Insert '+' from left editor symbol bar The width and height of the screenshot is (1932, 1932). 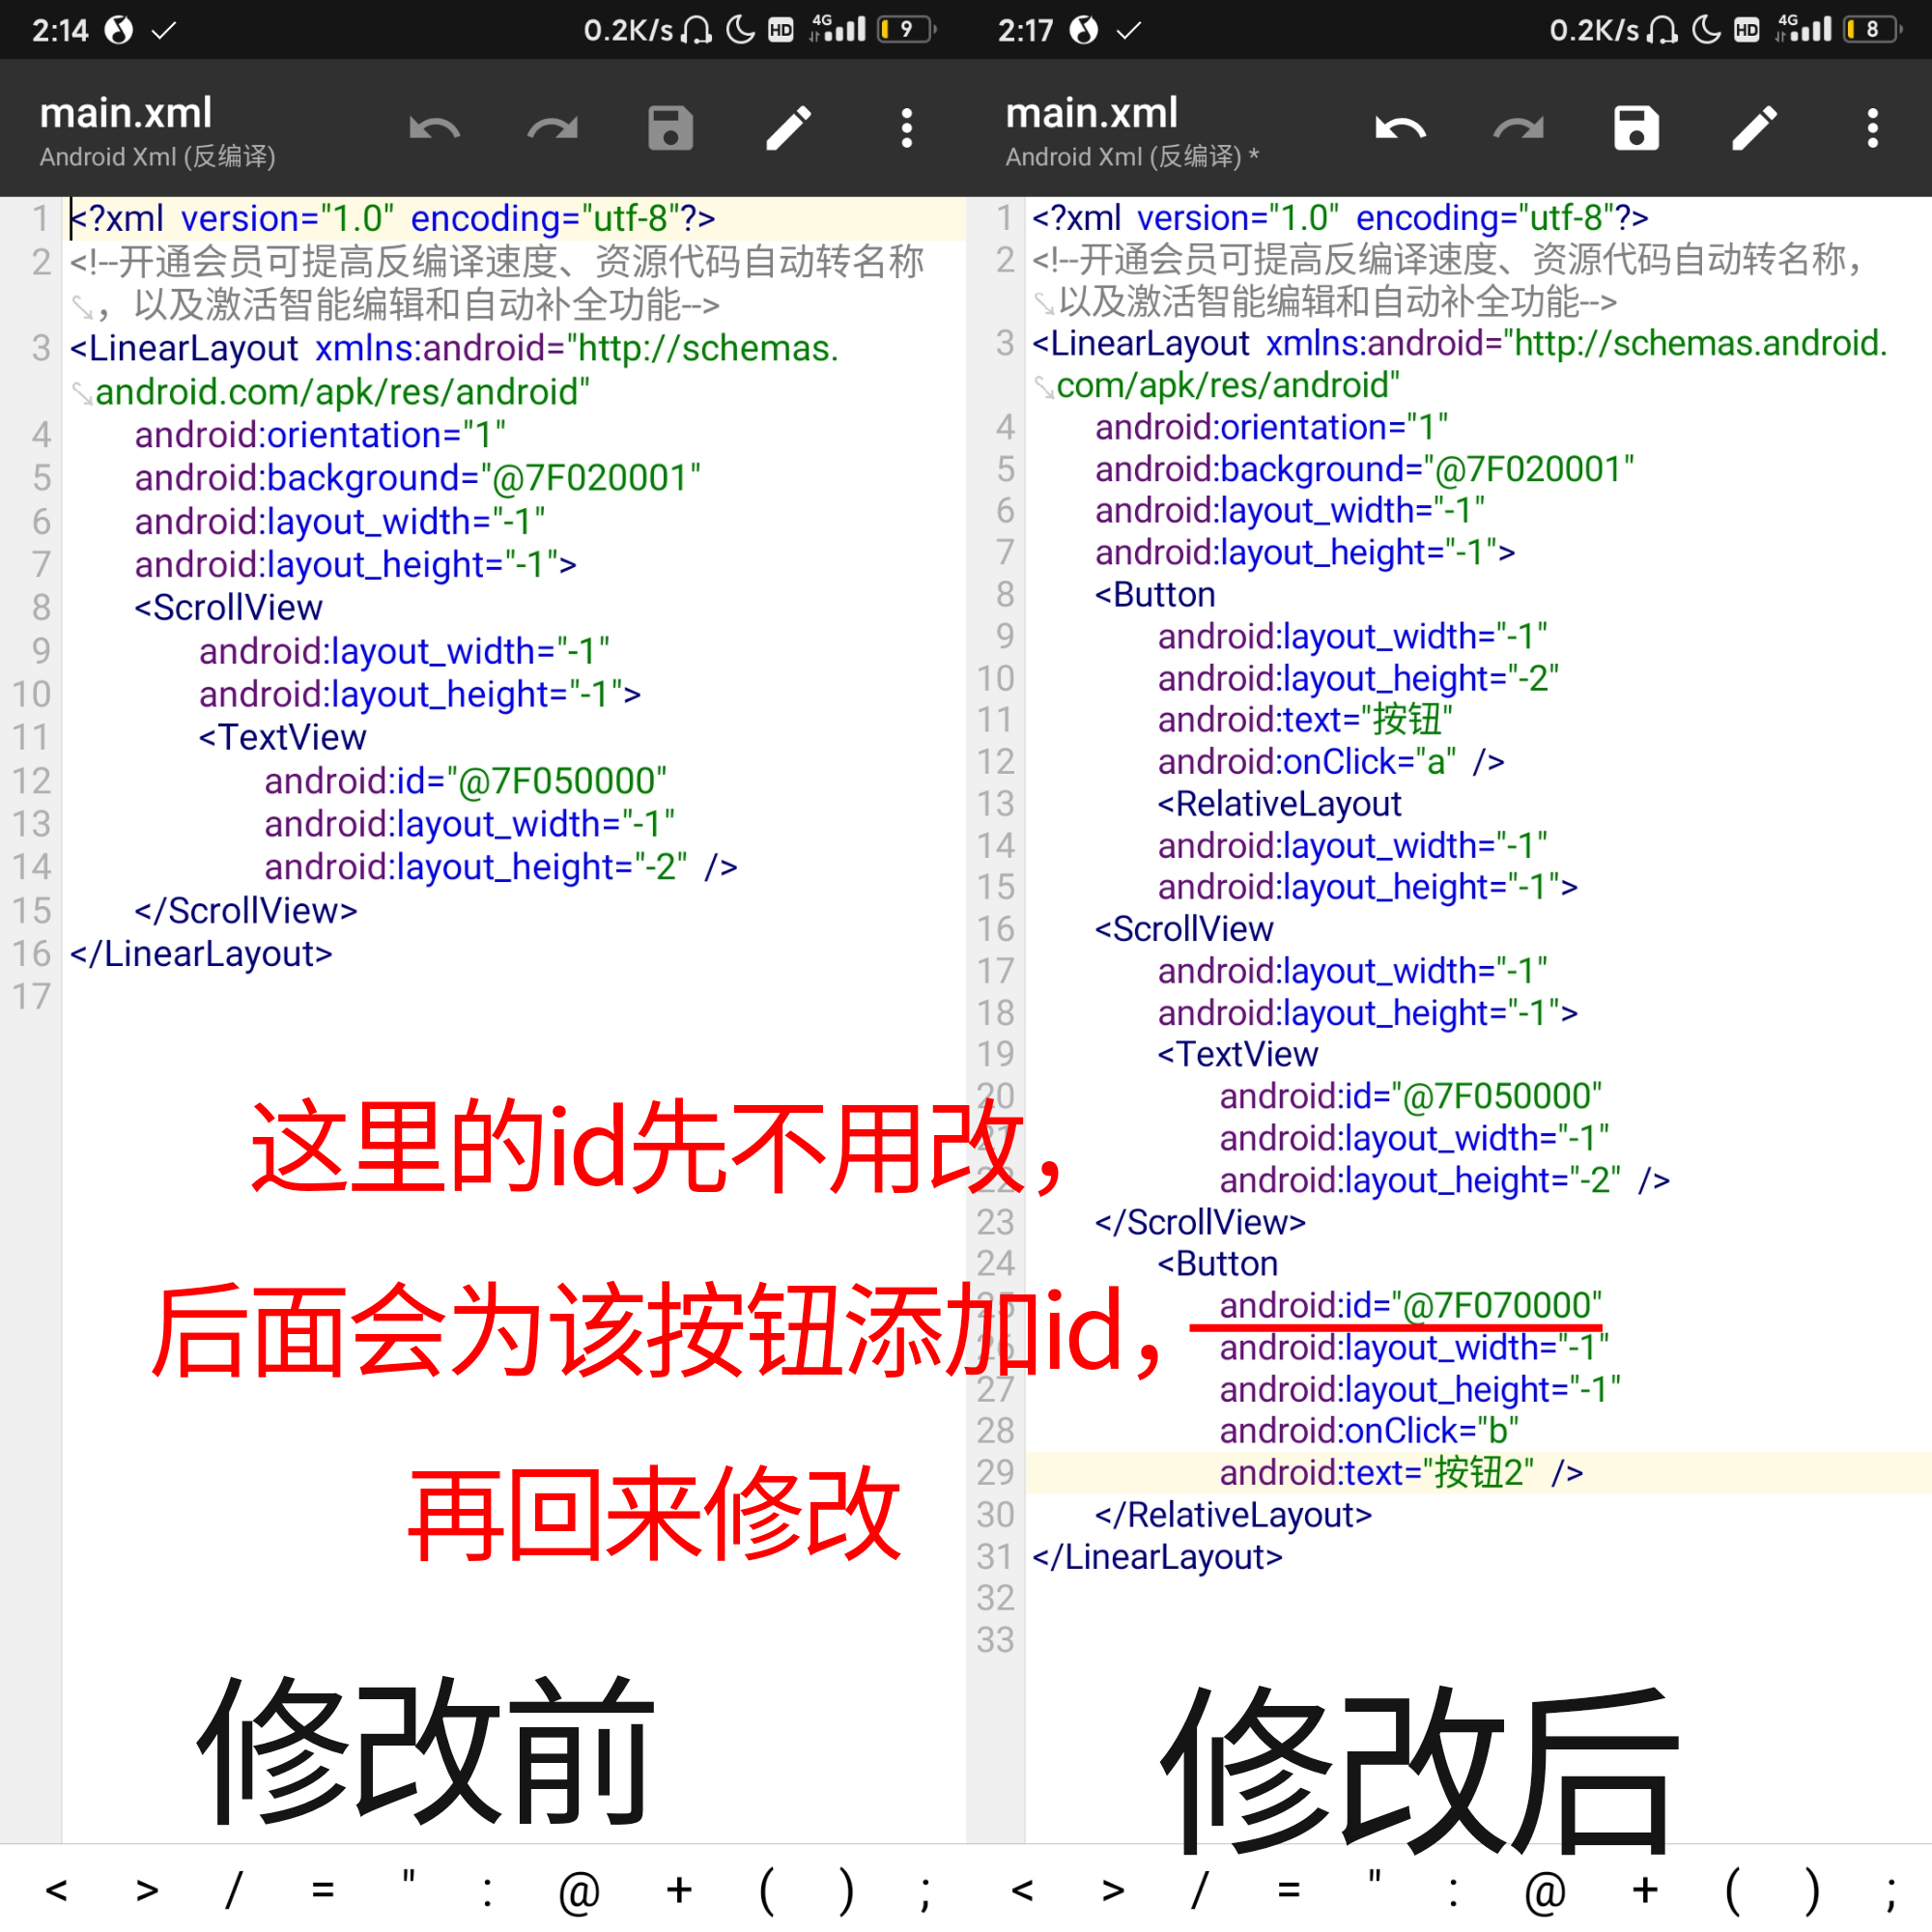[x=679, y=1889]
